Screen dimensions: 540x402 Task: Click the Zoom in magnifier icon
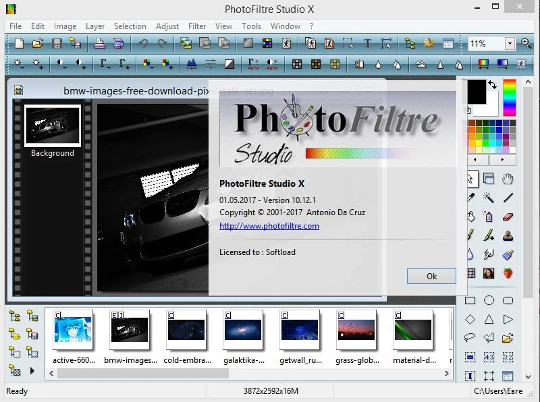pyautogui.click(x=526, y=43)
